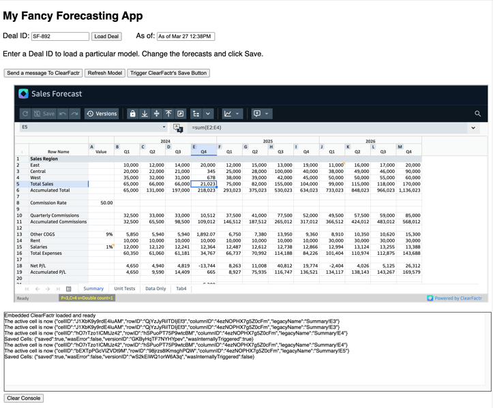Click the translate icon beside the formula bar
The image size is (493, 408).
178,128
